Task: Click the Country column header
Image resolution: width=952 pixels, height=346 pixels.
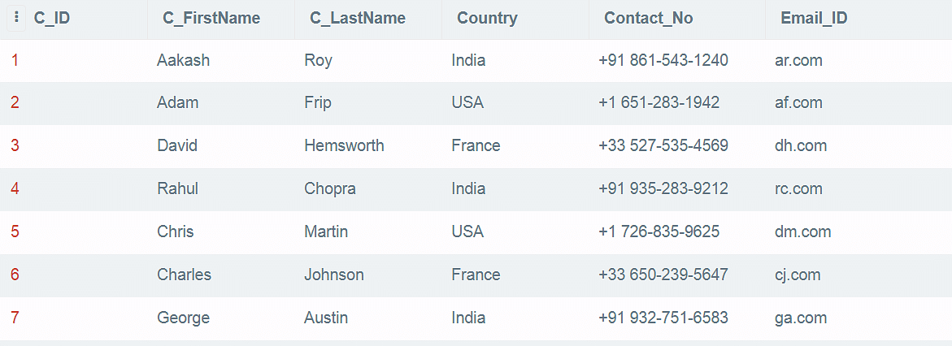Action: [487, 18]
